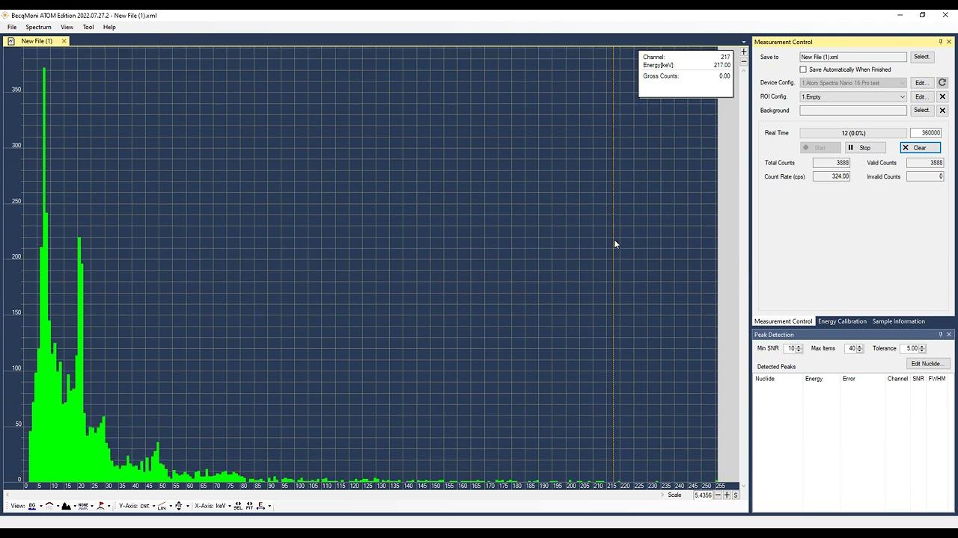Click the NONE waveform view icon
This screenshot has width=958, height=538.
coord(83,506)
